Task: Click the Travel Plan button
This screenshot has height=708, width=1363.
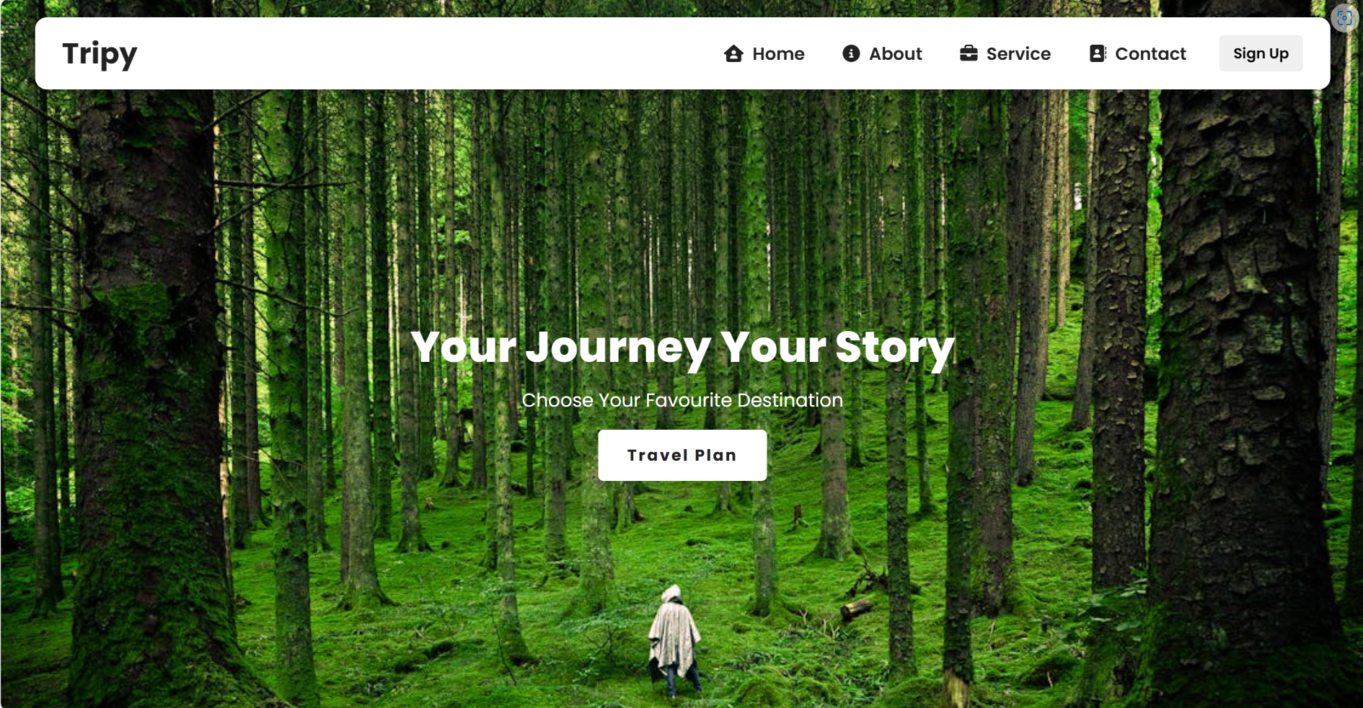Action: coord(682,455)
